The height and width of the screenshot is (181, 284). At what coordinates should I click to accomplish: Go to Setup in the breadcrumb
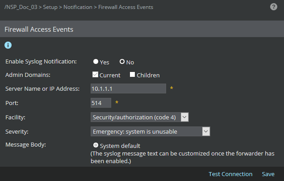pos(50,7)
